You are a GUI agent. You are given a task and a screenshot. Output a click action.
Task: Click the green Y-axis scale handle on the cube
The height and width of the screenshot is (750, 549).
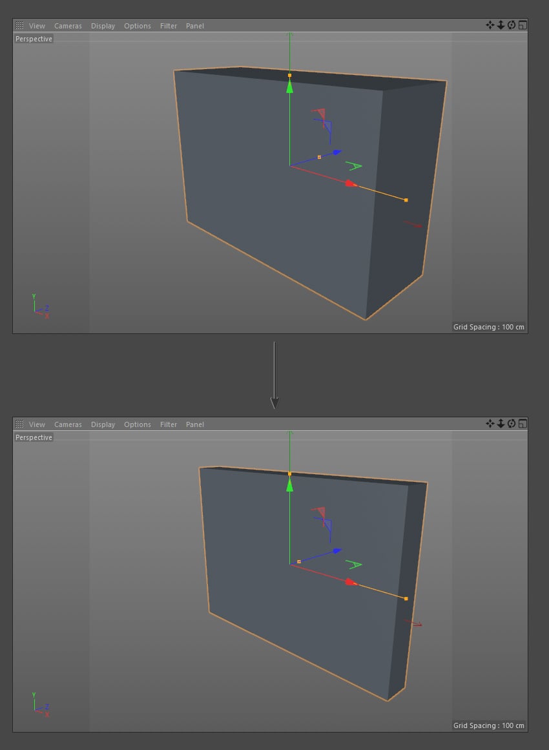(x=289, y=74)
